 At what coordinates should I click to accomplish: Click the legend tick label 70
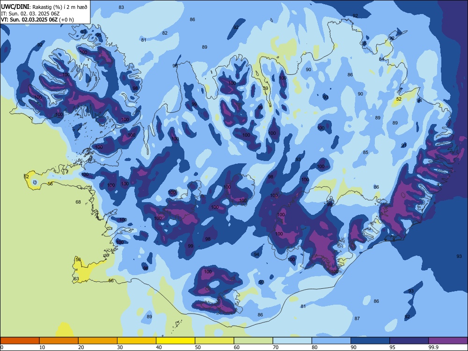tap(276, 347)
